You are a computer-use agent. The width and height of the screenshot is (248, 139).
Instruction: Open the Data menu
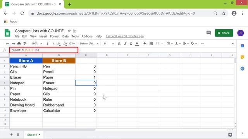(65, 36)
